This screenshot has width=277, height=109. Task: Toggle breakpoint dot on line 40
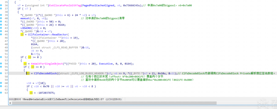point(2,18)
